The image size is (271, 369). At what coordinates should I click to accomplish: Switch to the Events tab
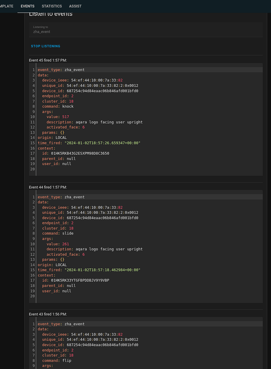28,6
